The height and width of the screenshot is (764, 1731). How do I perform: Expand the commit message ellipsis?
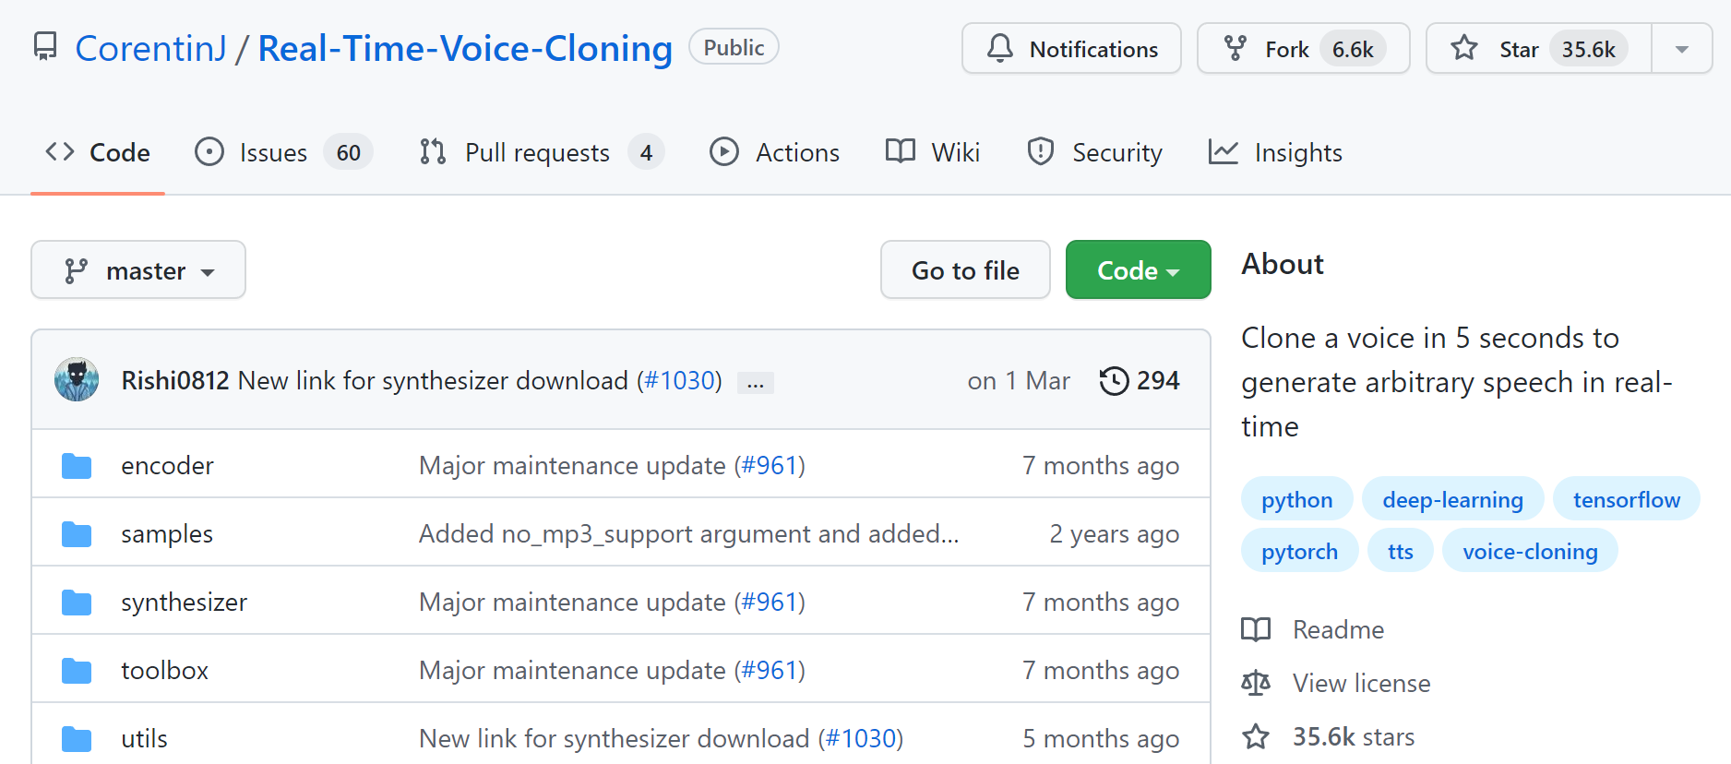[x=756, y=383]
